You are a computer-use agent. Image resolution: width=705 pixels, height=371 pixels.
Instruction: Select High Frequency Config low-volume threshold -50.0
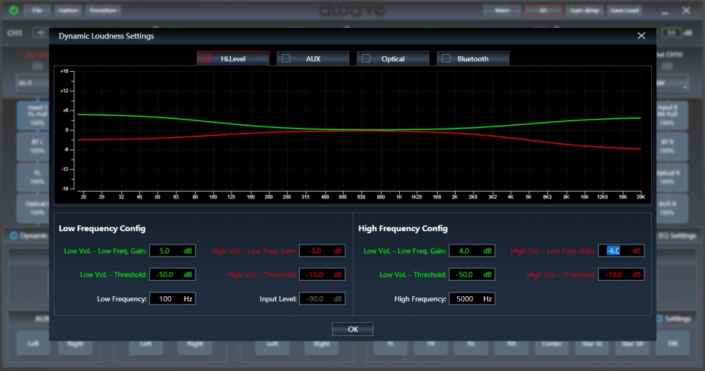tap(472, 275)
